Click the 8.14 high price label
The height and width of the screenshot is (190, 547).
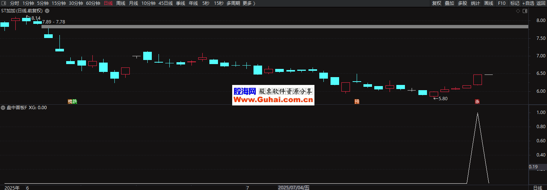tap(36, 18)
